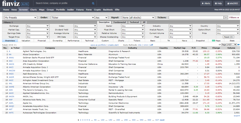Click Apple Inc. company name
The height and width of the screenshot is (123, 241).
(x=27, y=103)
